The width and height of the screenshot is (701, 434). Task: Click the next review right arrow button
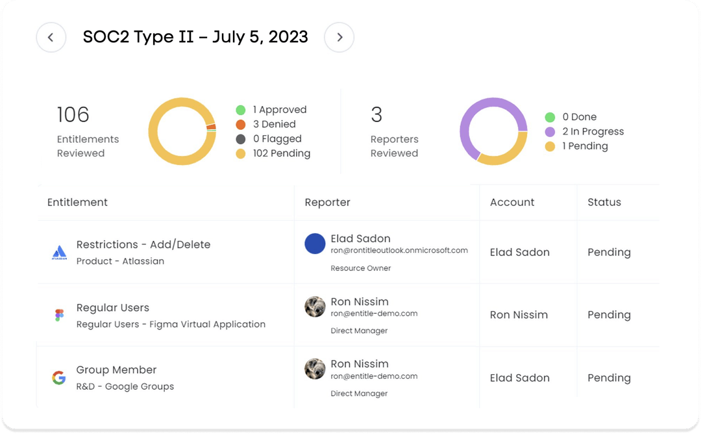click(x=339, y=38)
